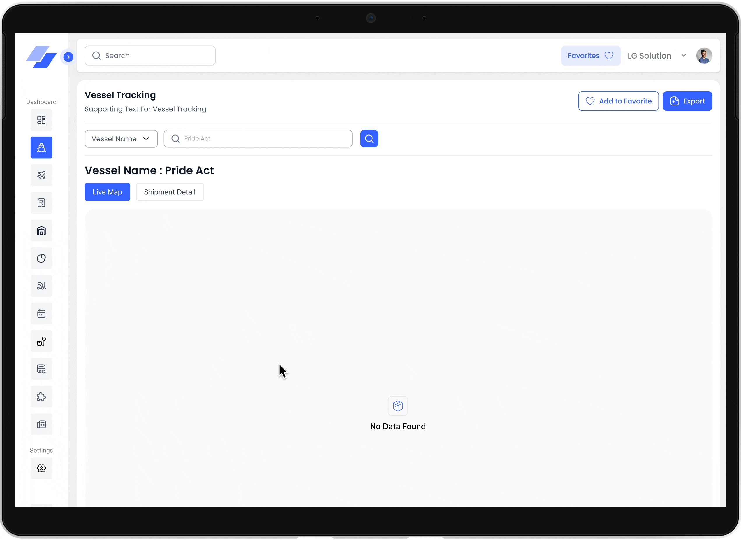Open the forklift sidebar icon
Viewport: 741px width, 540px height.
point(41,286)
